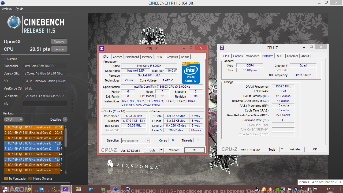Open the Ranking CPU dropdown
Screen dimensions: 343x193
[x=13, y=120]
